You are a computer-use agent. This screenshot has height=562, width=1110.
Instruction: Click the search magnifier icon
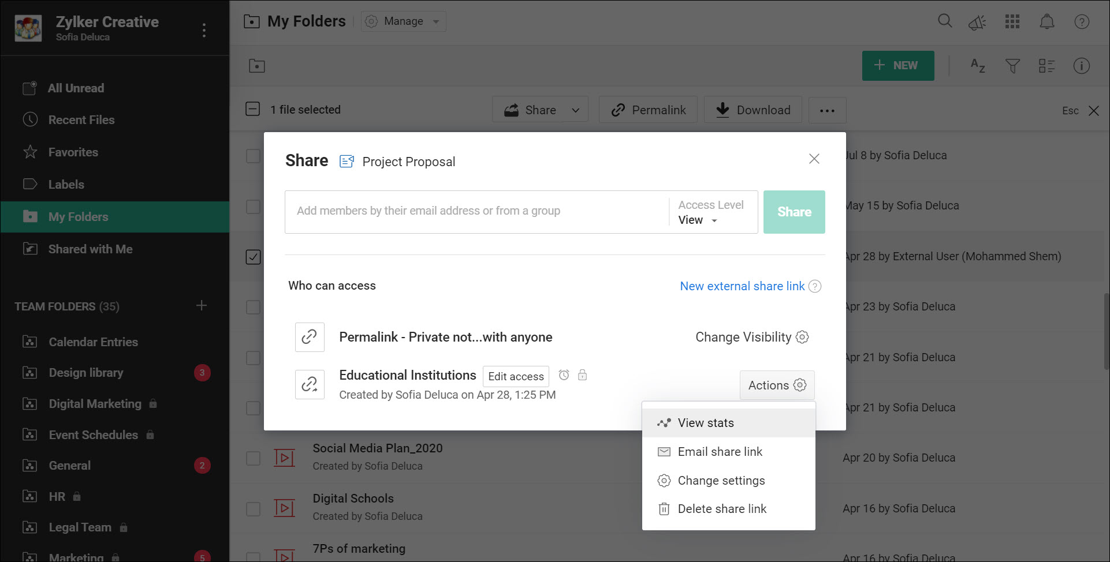[945, 22]
